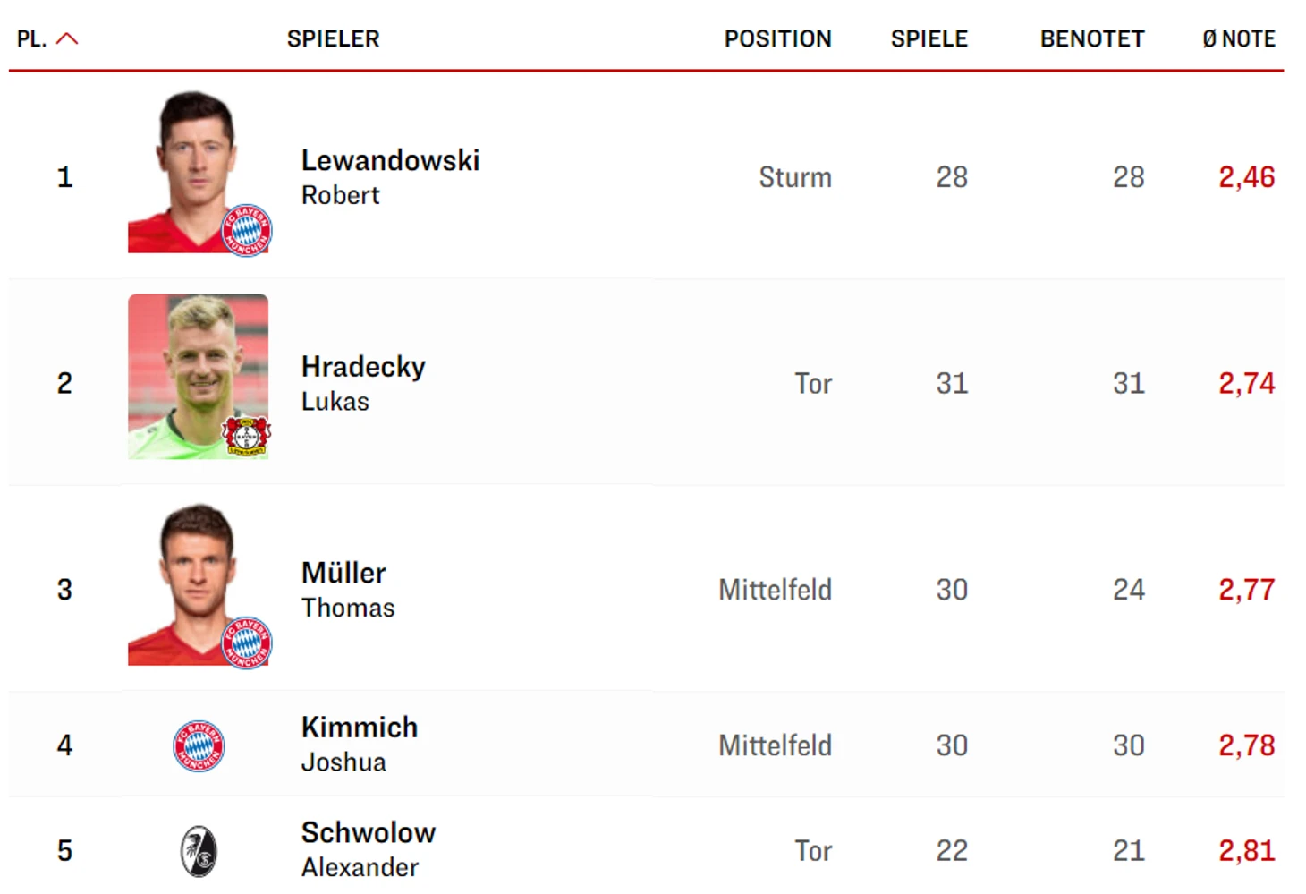The width and height of the screenshot is (1306, 894).
Task: Click Bayern badge on Lewandowski's photo
Action: pos(247,230)
